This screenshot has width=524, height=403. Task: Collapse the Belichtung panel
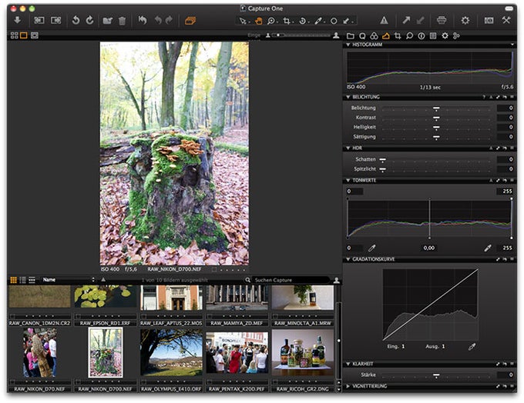[348, 97]
